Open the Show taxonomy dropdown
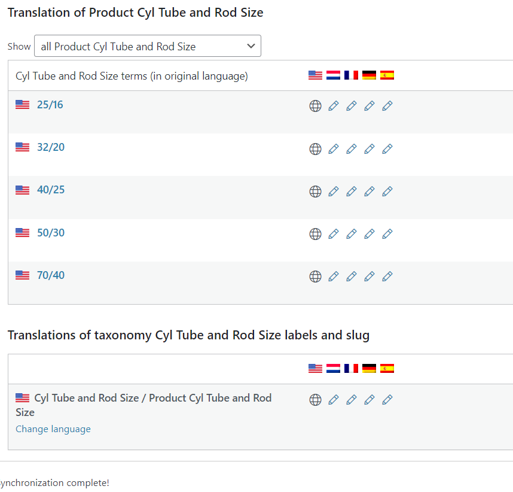513x492 pixels. pyautogui.click(x=148, y=46)
